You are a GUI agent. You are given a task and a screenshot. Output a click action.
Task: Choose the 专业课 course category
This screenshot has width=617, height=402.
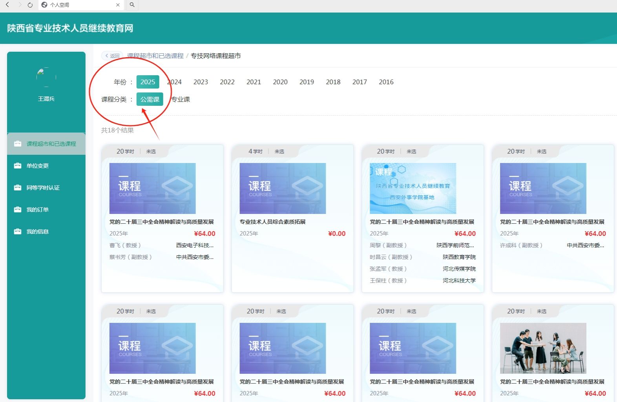181,100
